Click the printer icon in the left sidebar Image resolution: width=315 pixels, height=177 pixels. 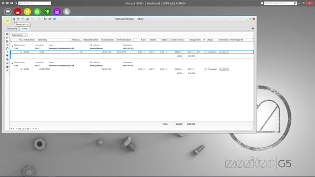7,34
